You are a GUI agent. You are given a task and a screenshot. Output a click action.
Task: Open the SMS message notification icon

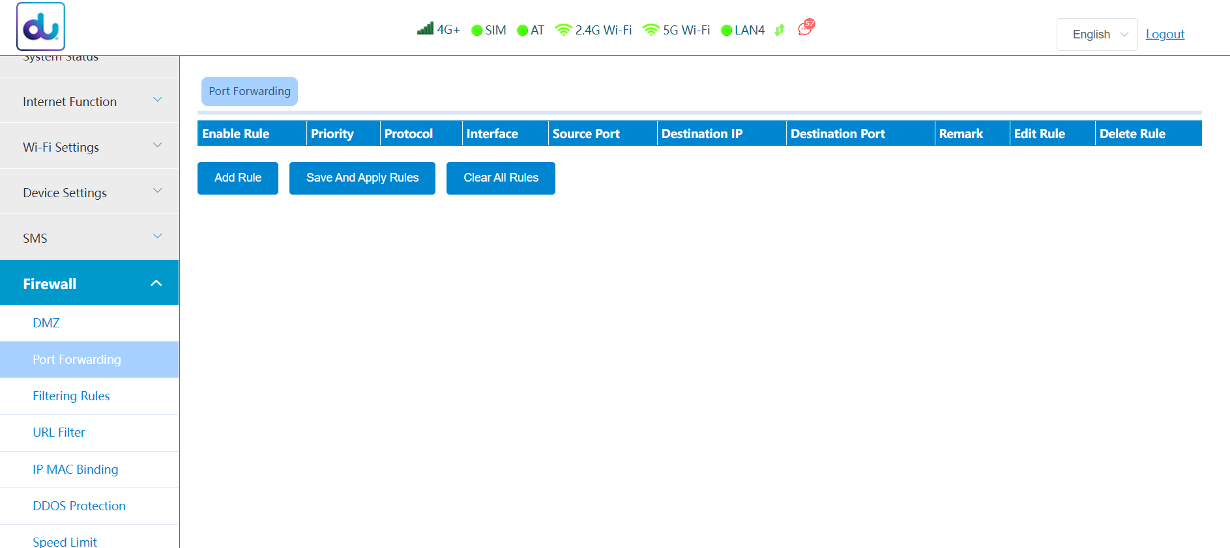coord(806,28)
